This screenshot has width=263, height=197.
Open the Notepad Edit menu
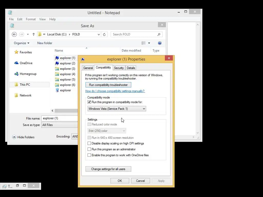coord(20,19)
